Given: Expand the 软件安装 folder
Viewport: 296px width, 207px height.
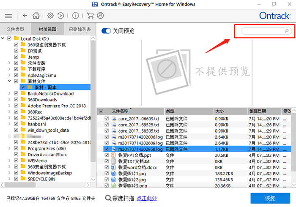Looking at the screenshot, I should point(9,63).
